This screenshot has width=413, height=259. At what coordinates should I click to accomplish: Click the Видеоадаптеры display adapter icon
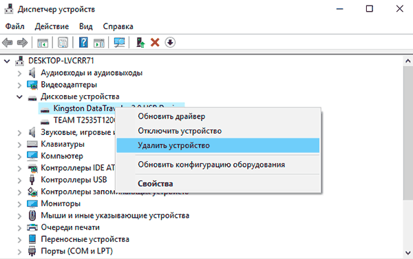tap(32, 85)
